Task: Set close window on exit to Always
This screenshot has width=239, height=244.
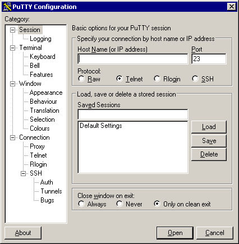Action: pos(81,204)
